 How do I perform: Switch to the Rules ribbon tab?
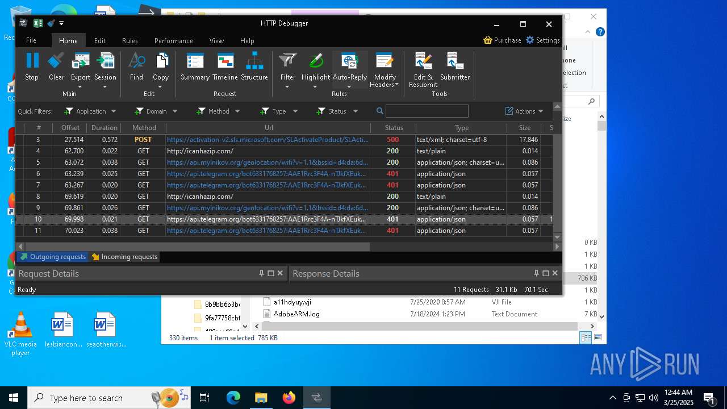130,40
